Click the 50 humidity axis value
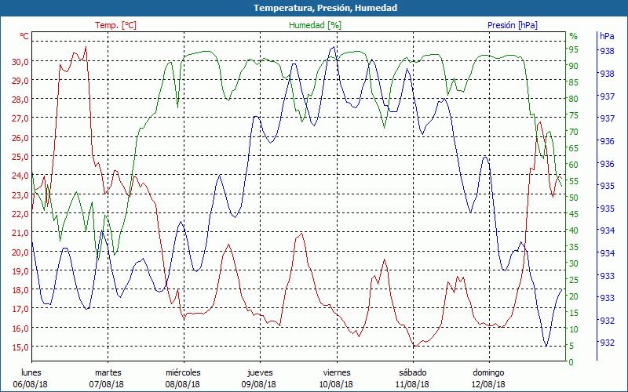Screen dimensions: 628x392 574,198
